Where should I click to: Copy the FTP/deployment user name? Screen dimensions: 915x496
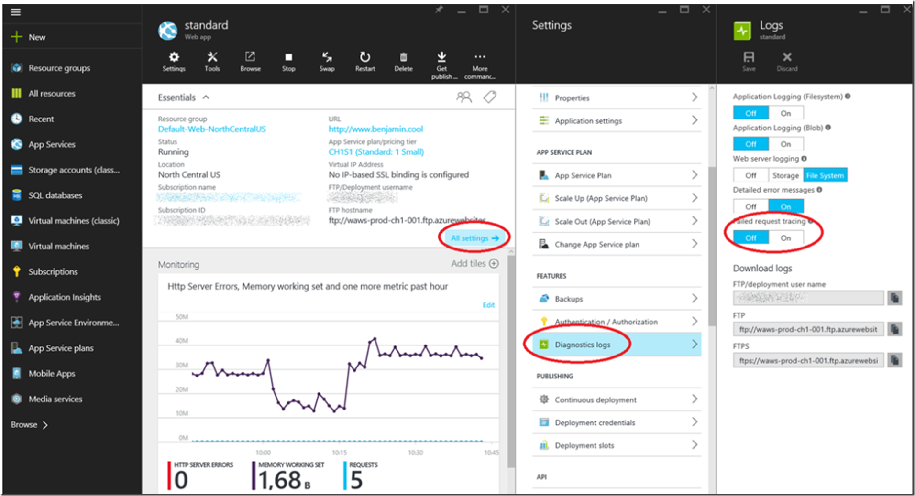tap(894, 298)
